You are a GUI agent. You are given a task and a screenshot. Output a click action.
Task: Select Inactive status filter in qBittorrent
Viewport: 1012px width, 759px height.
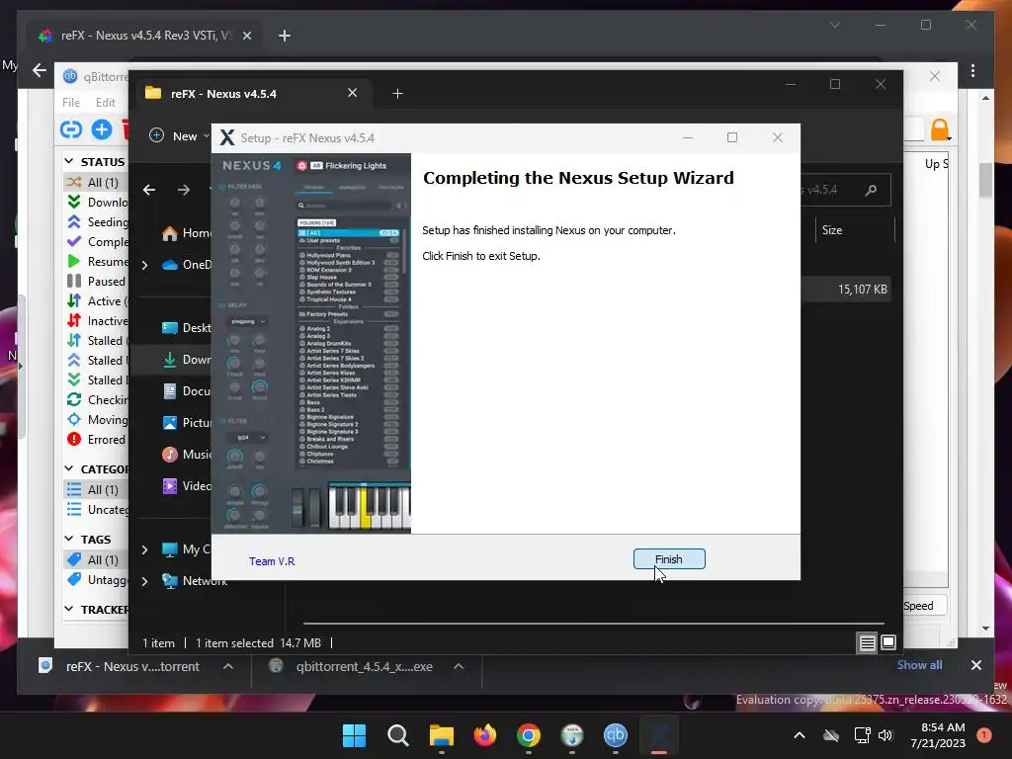click(96, 321)
